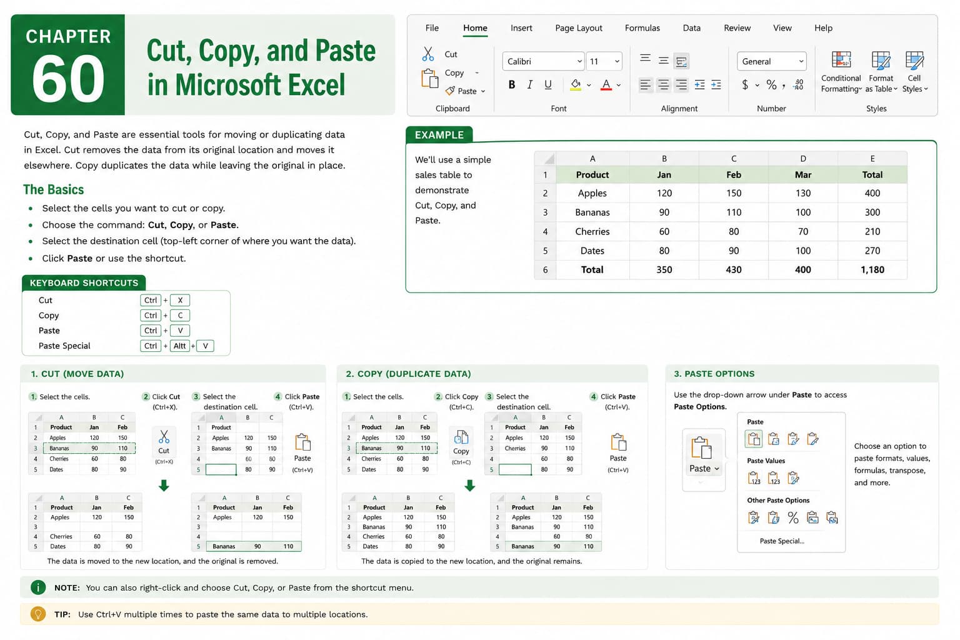Open the fill color dropdown arrow
Viewport: 960px width, 640px height.
589,85
